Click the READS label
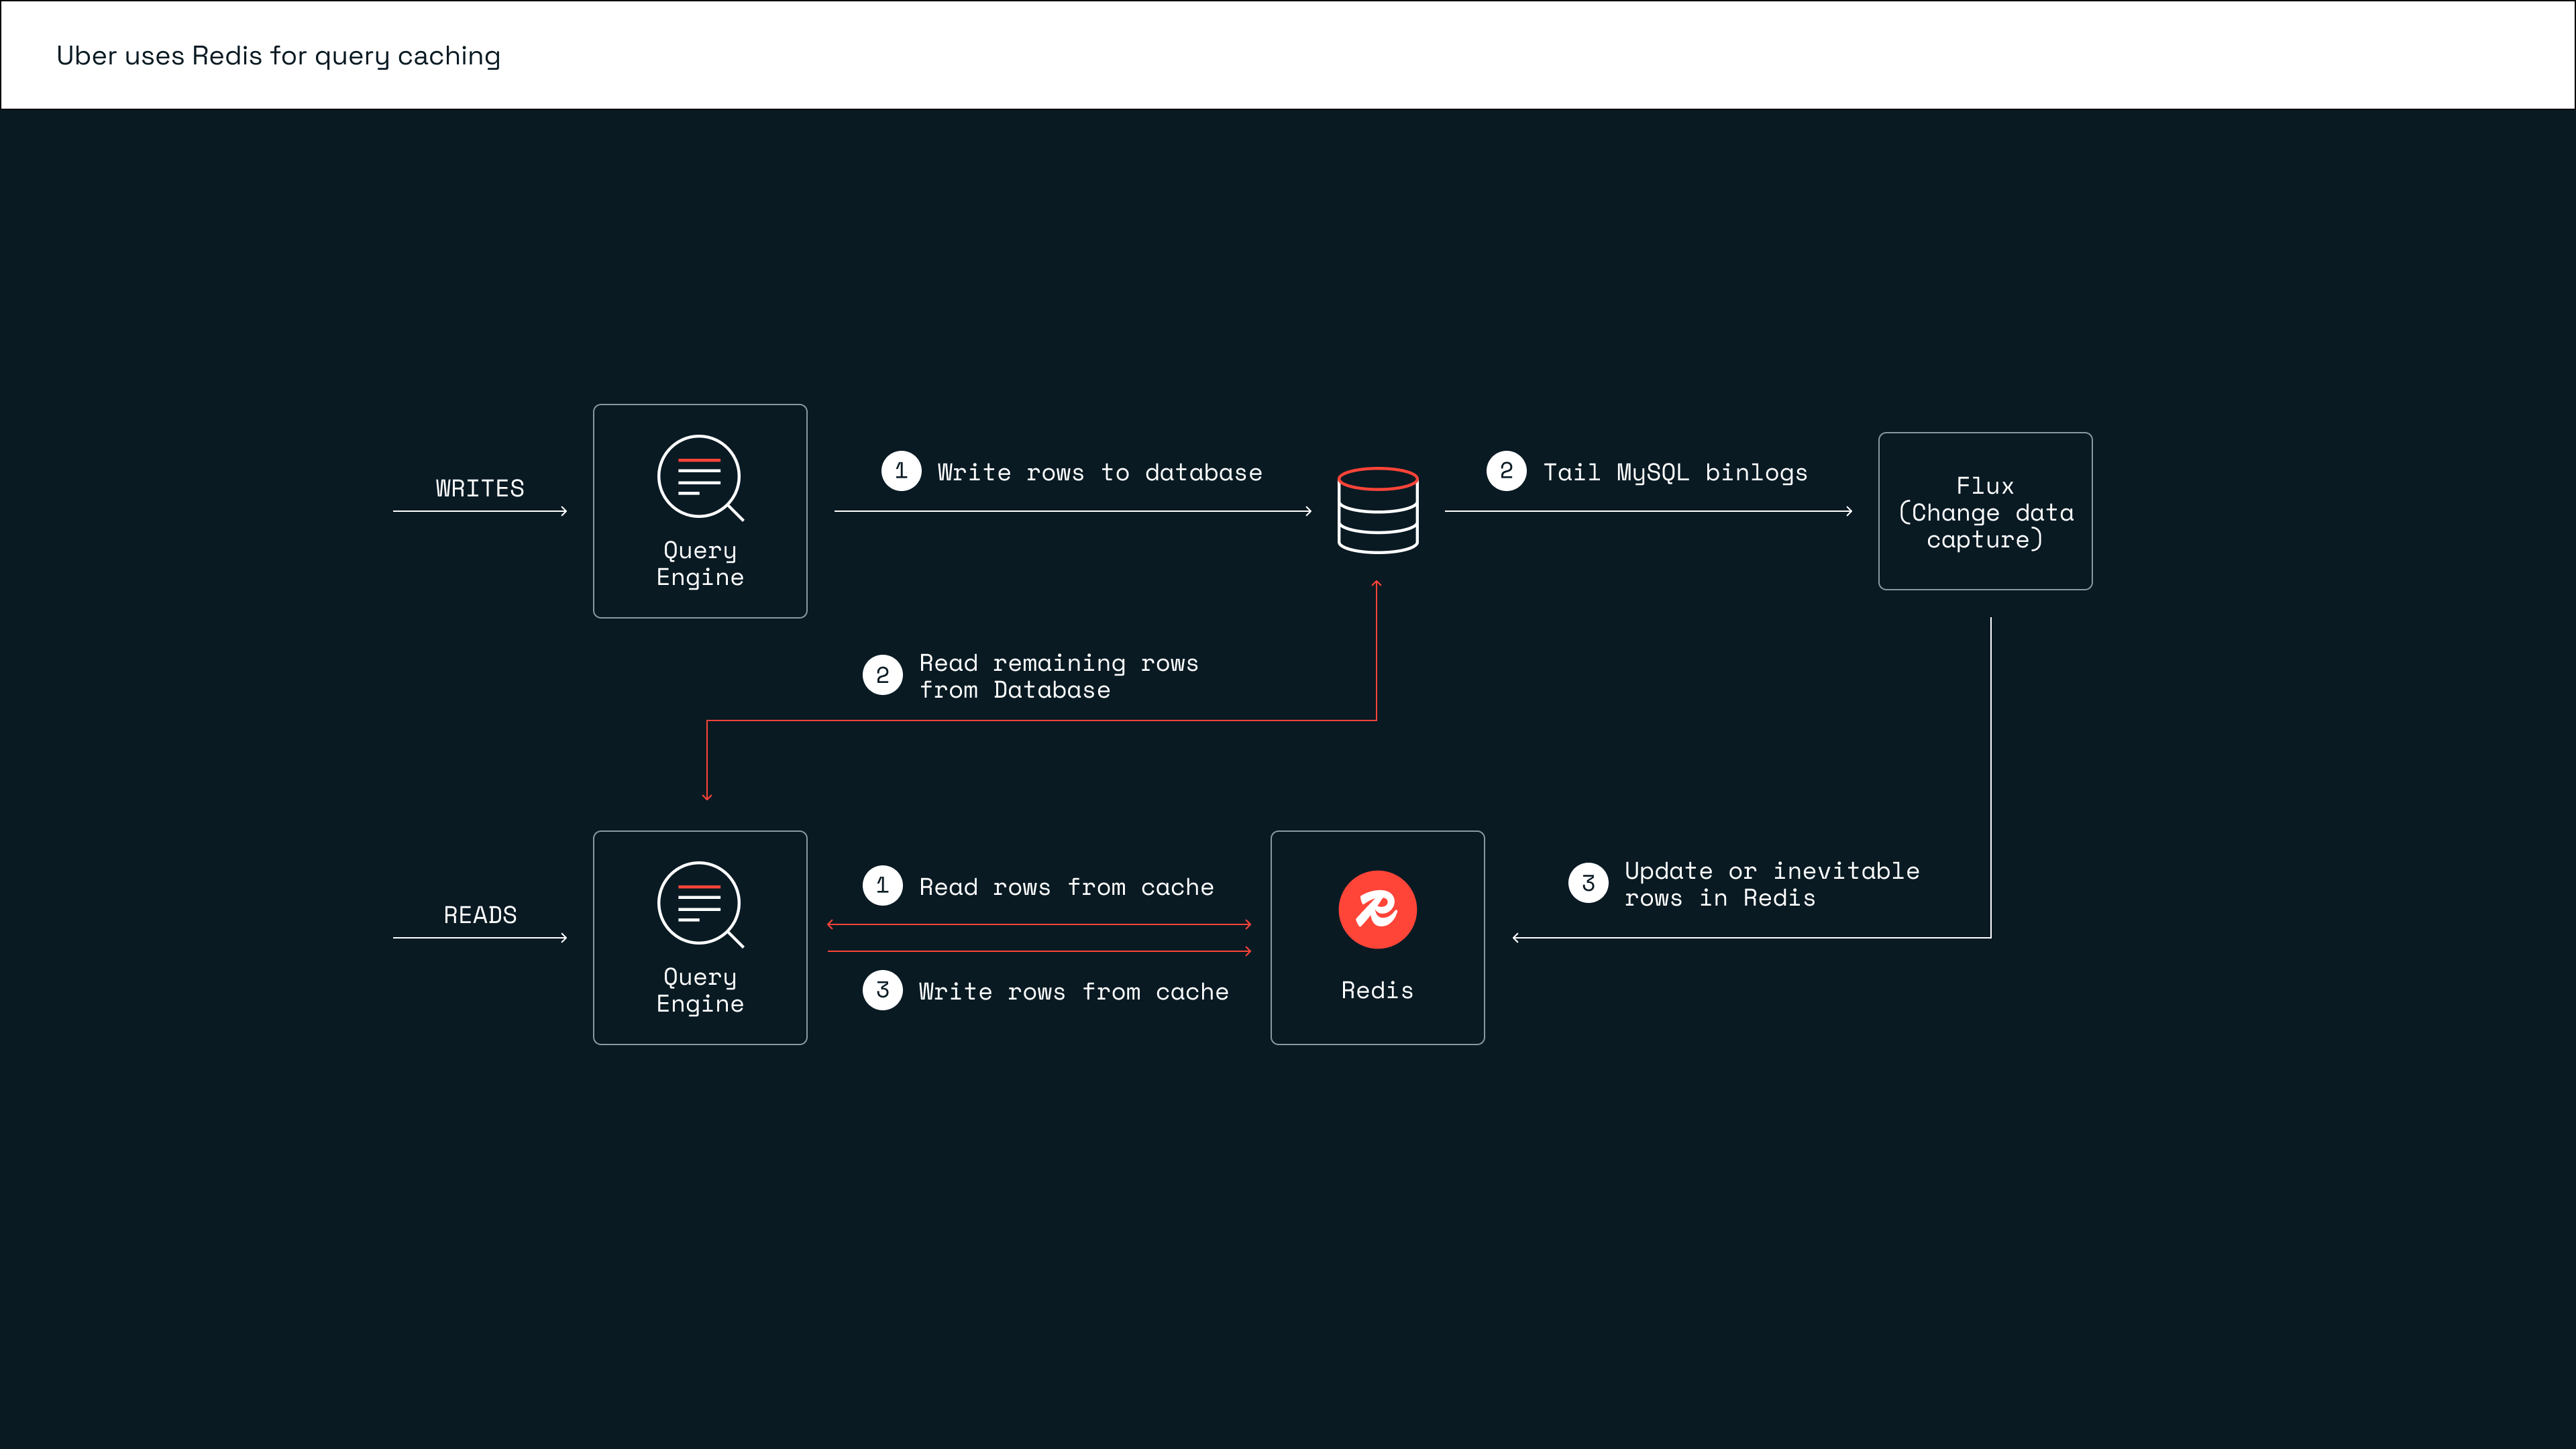The height and width of the screenshot is (1449, 2576). point(480,915)
